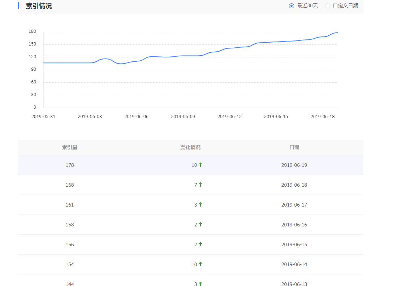
Task: Select the 自定义日期 radio option
Action: coord(328,6)
